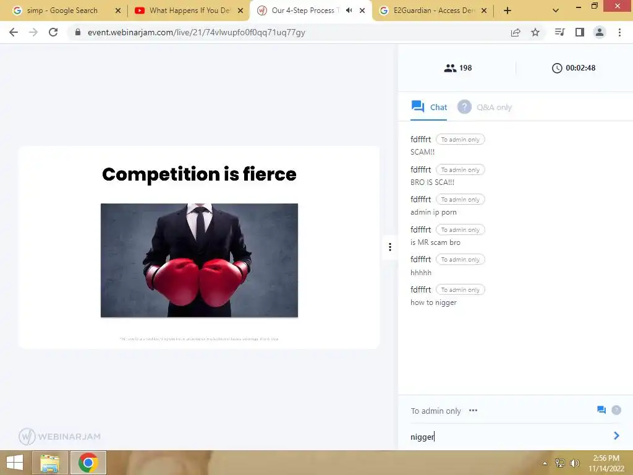Screen dimensions: 633x475
Task: Click the browser forward arrow
Action: (33, 32)
